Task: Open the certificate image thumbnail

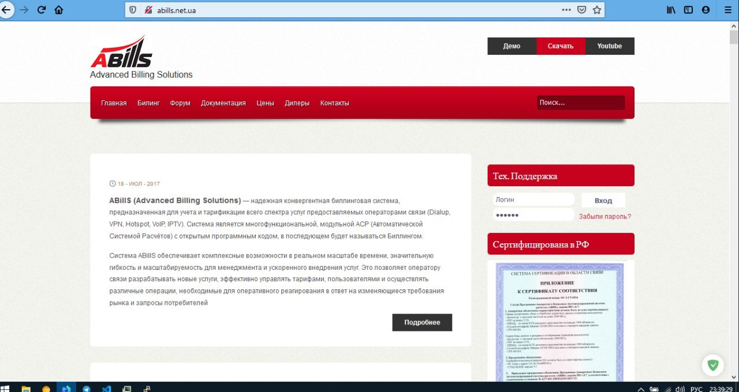Action: [x=561, y=322]
